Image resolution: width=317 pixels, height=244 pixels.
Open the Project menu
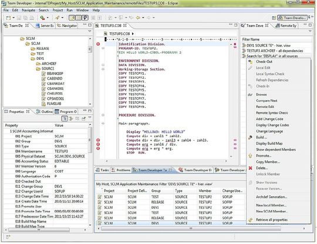tap(58, 10)
